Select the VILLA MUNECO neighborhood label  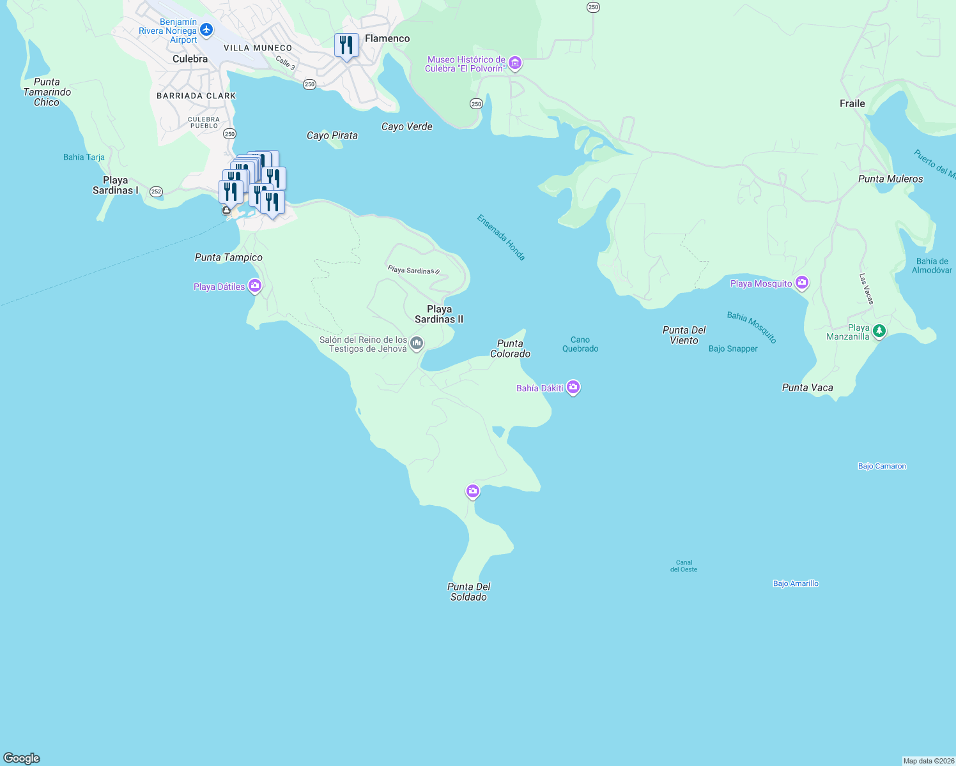258,48
